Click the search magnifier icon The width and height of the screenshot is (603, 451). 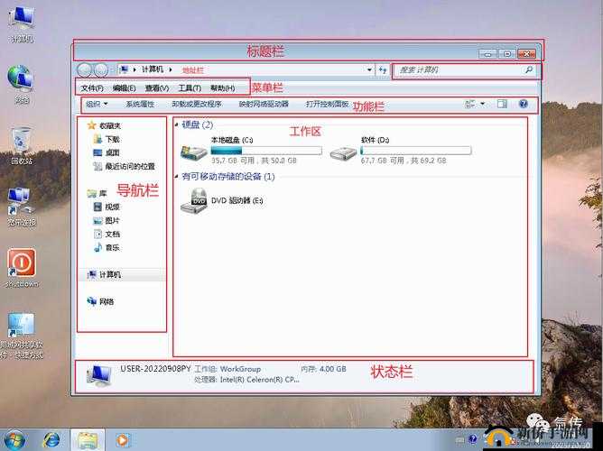coord(529,70)
